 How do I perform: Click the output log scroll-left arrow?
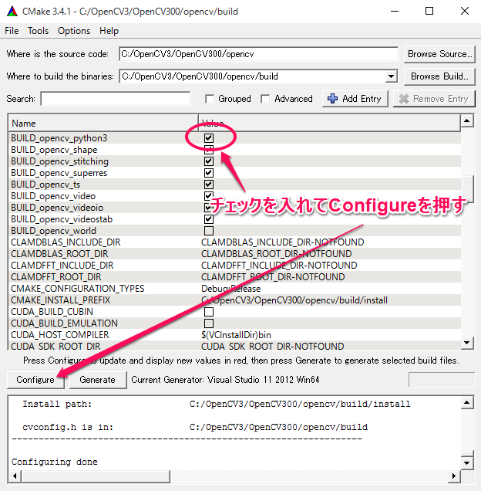coord(15,476)
